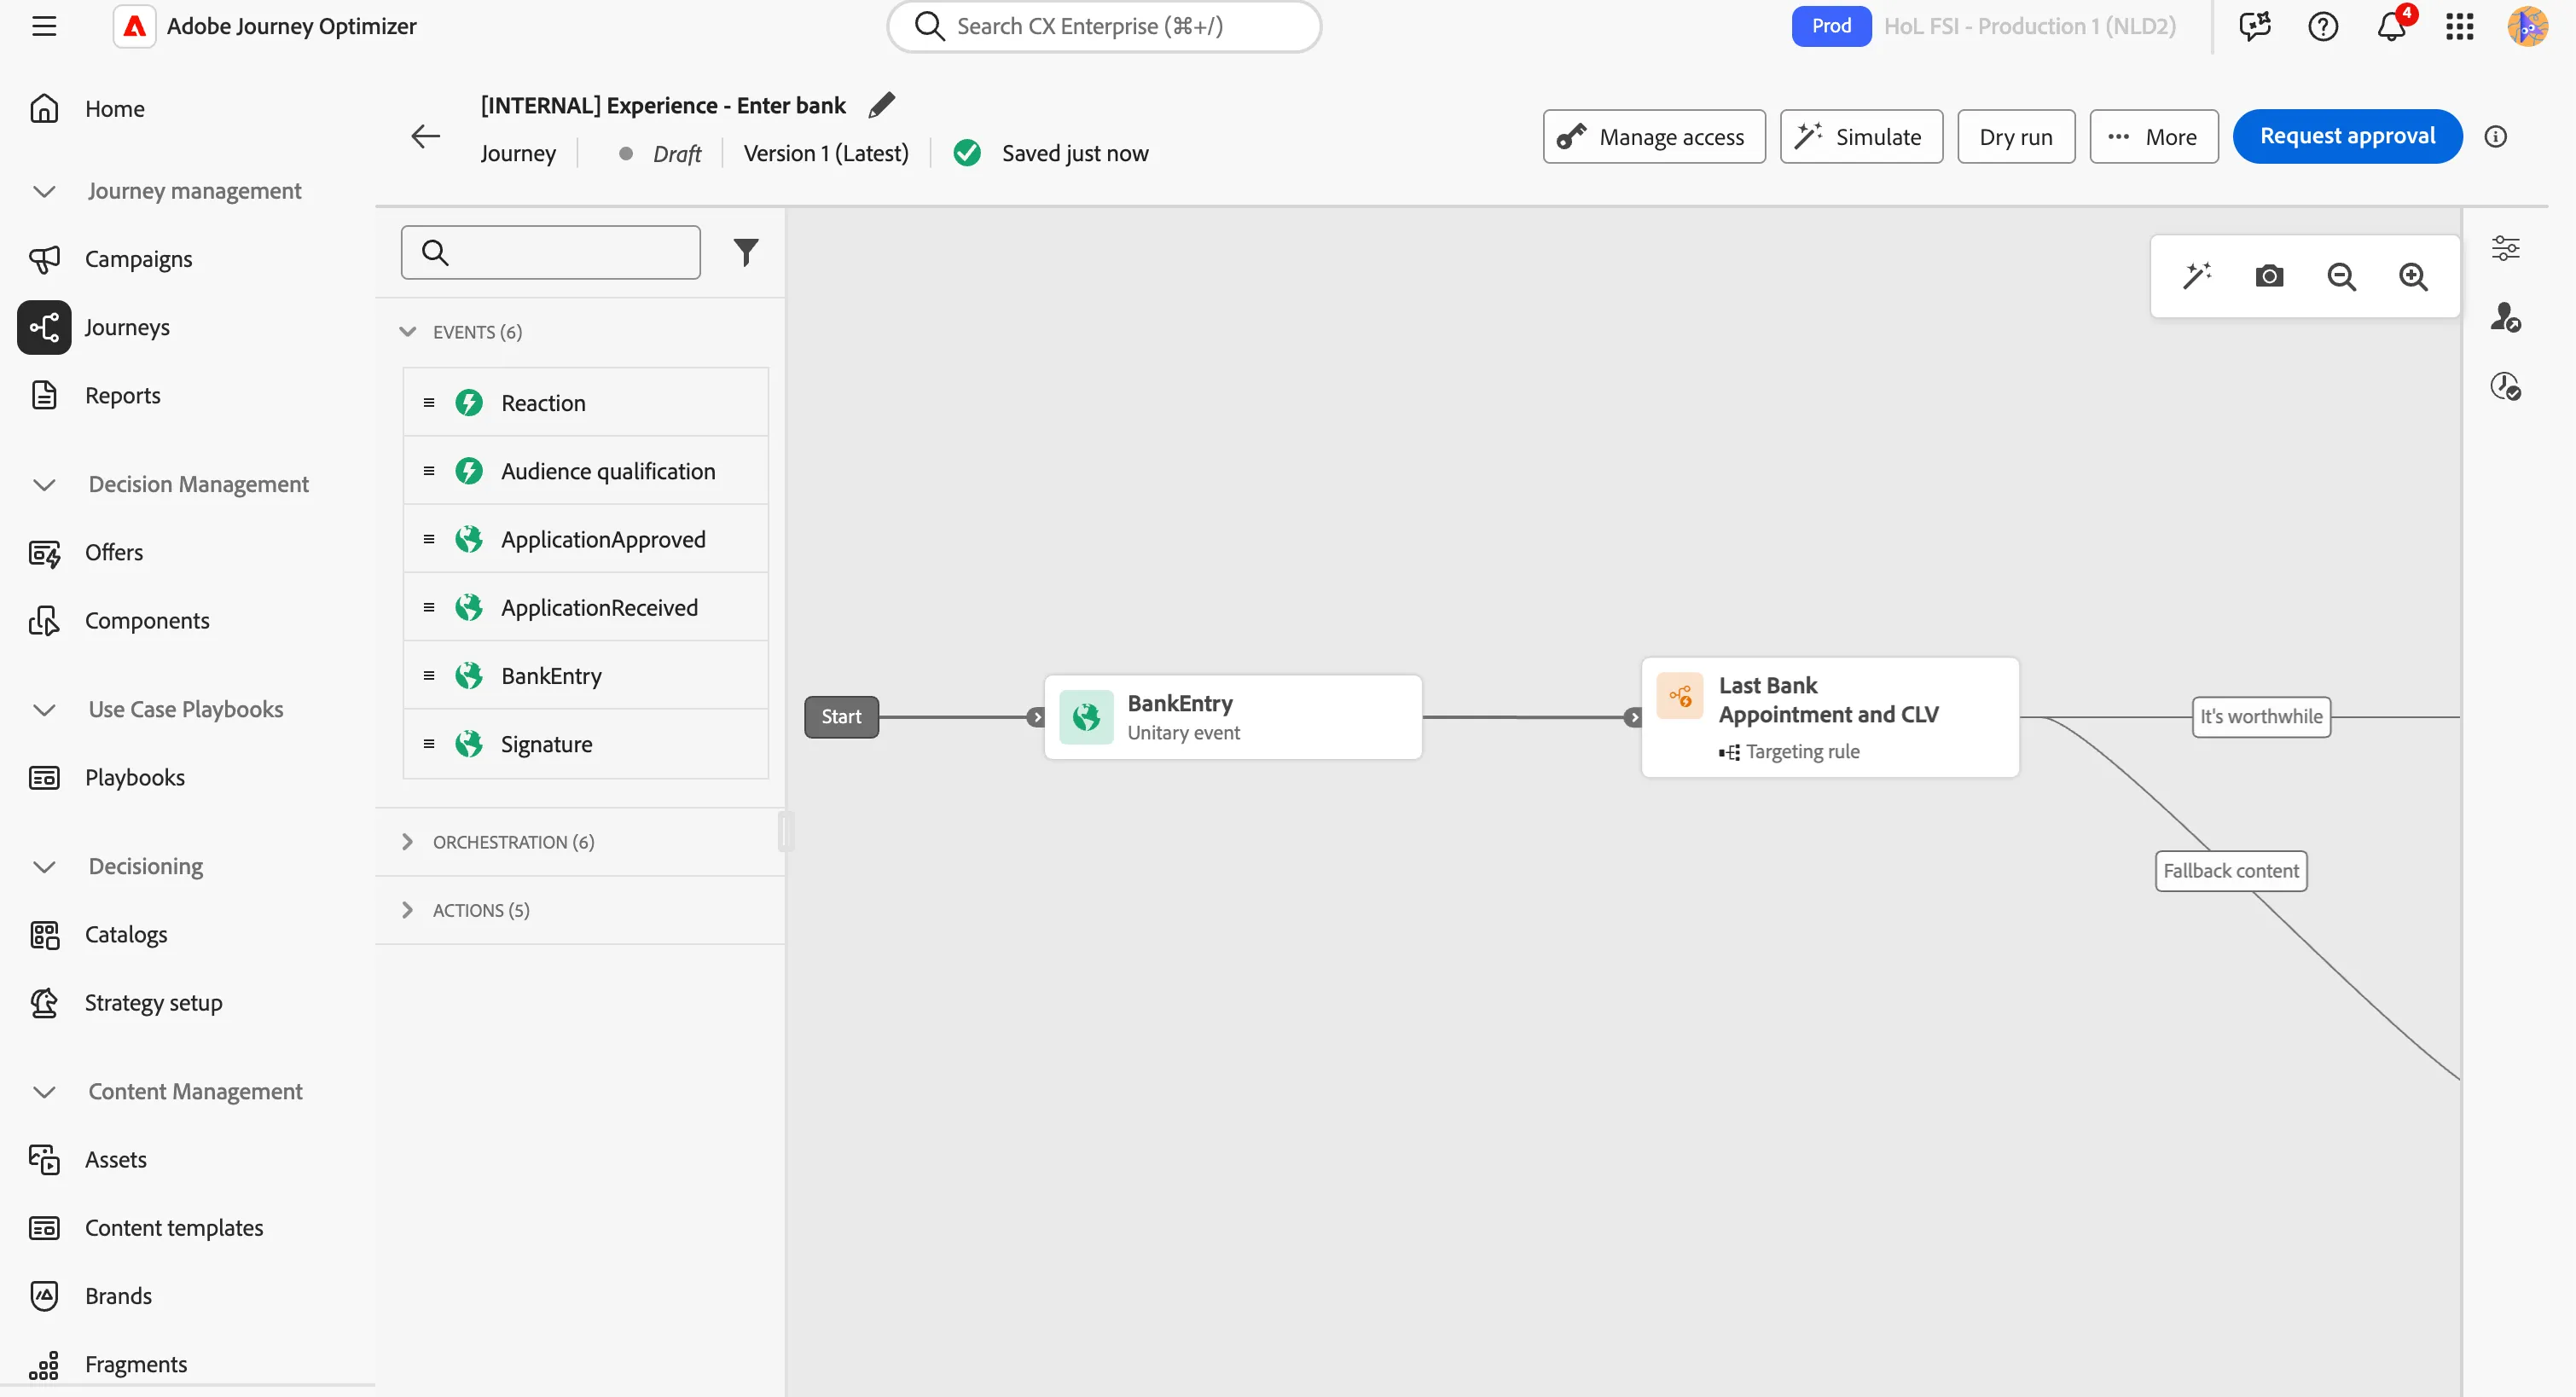The height and width of the screenshot is (1397, 2576).
Task: Click the Fallback content path label
Action: [2231, 871]
